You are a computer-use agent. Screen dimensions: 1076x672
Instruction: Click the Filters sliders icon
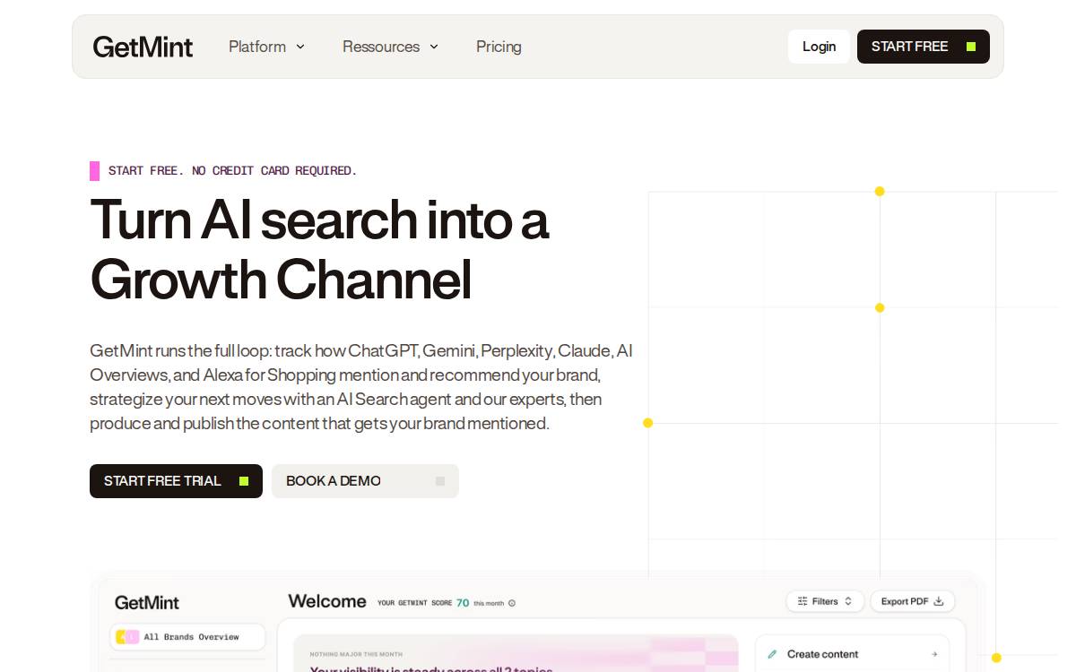coord(803,601)
